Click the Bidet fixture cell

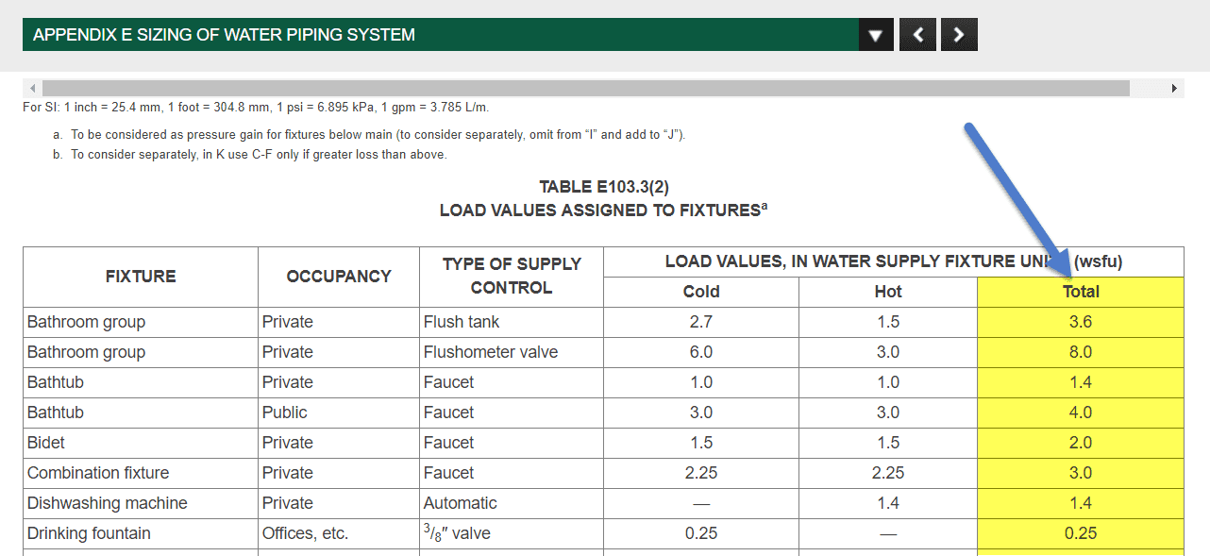point(141,443)
